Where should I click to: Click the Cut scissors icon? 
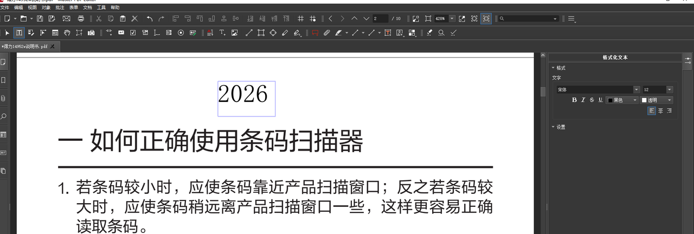point(98,18)
